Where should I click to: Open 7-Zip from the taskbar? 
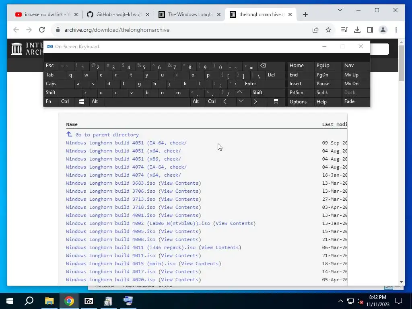point(89,301)
